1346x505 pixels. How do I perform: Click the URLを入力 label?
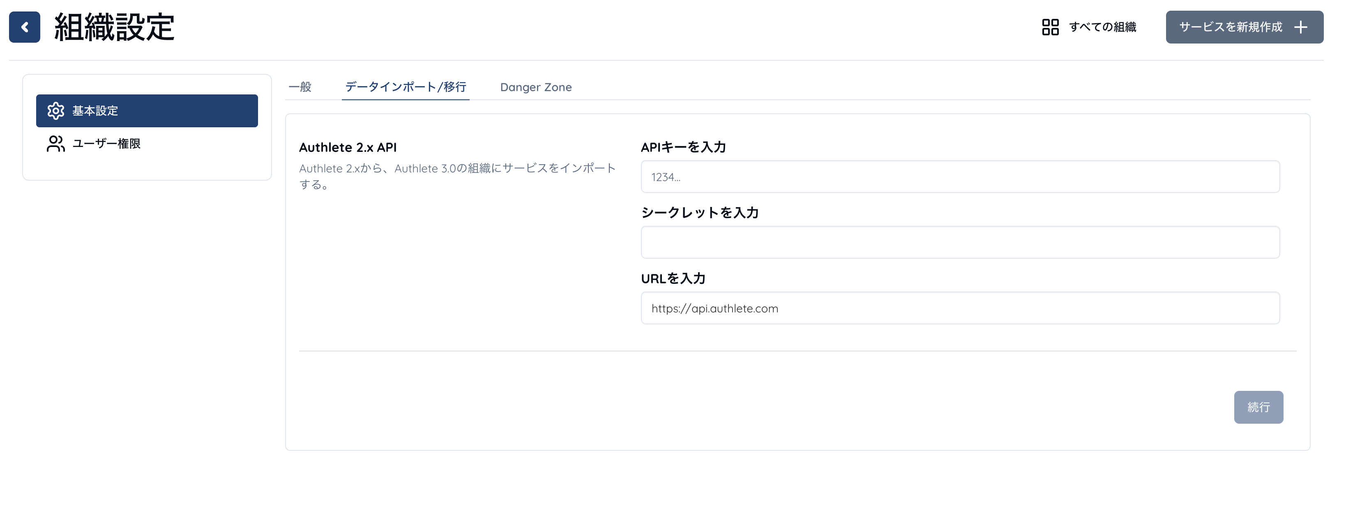pos(673,278)
